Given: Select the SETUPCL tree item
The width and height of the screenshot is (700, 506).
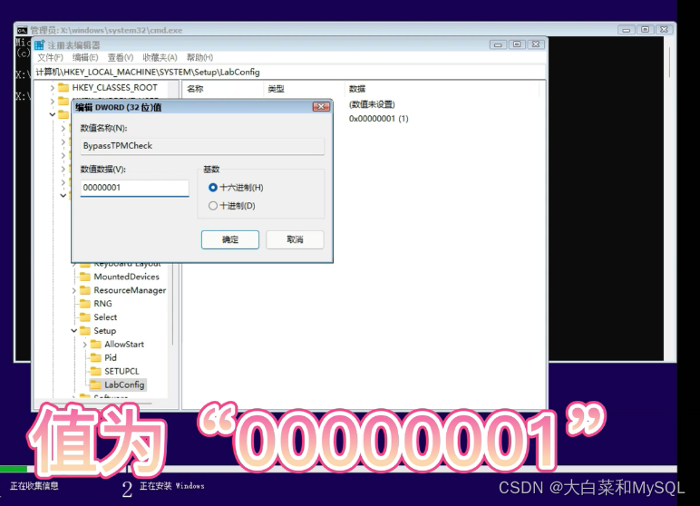Looking at the screenshot, I should 122,371.
